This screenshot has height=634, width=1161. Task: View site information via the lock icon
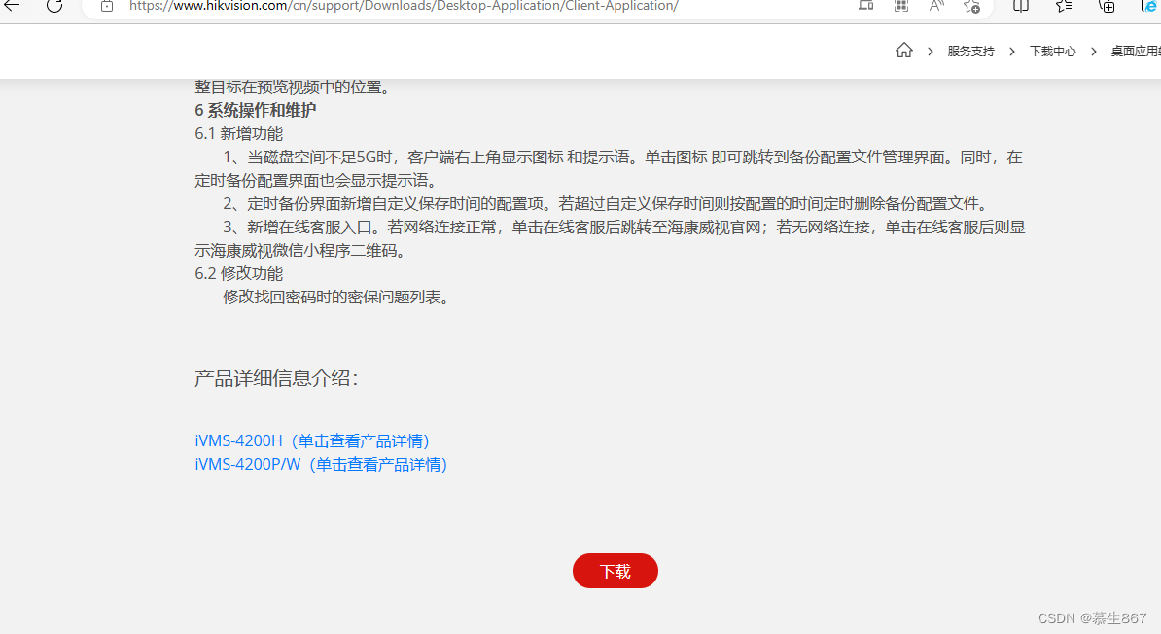pos(107,6)
